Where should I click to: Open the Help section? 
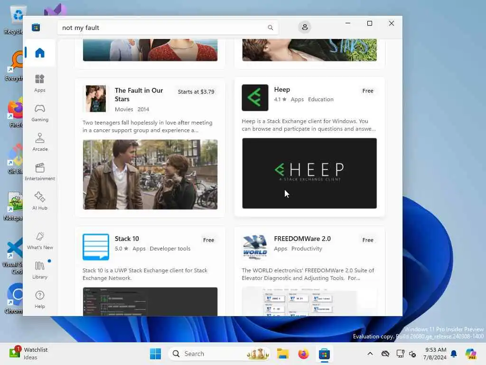point(40,299)
